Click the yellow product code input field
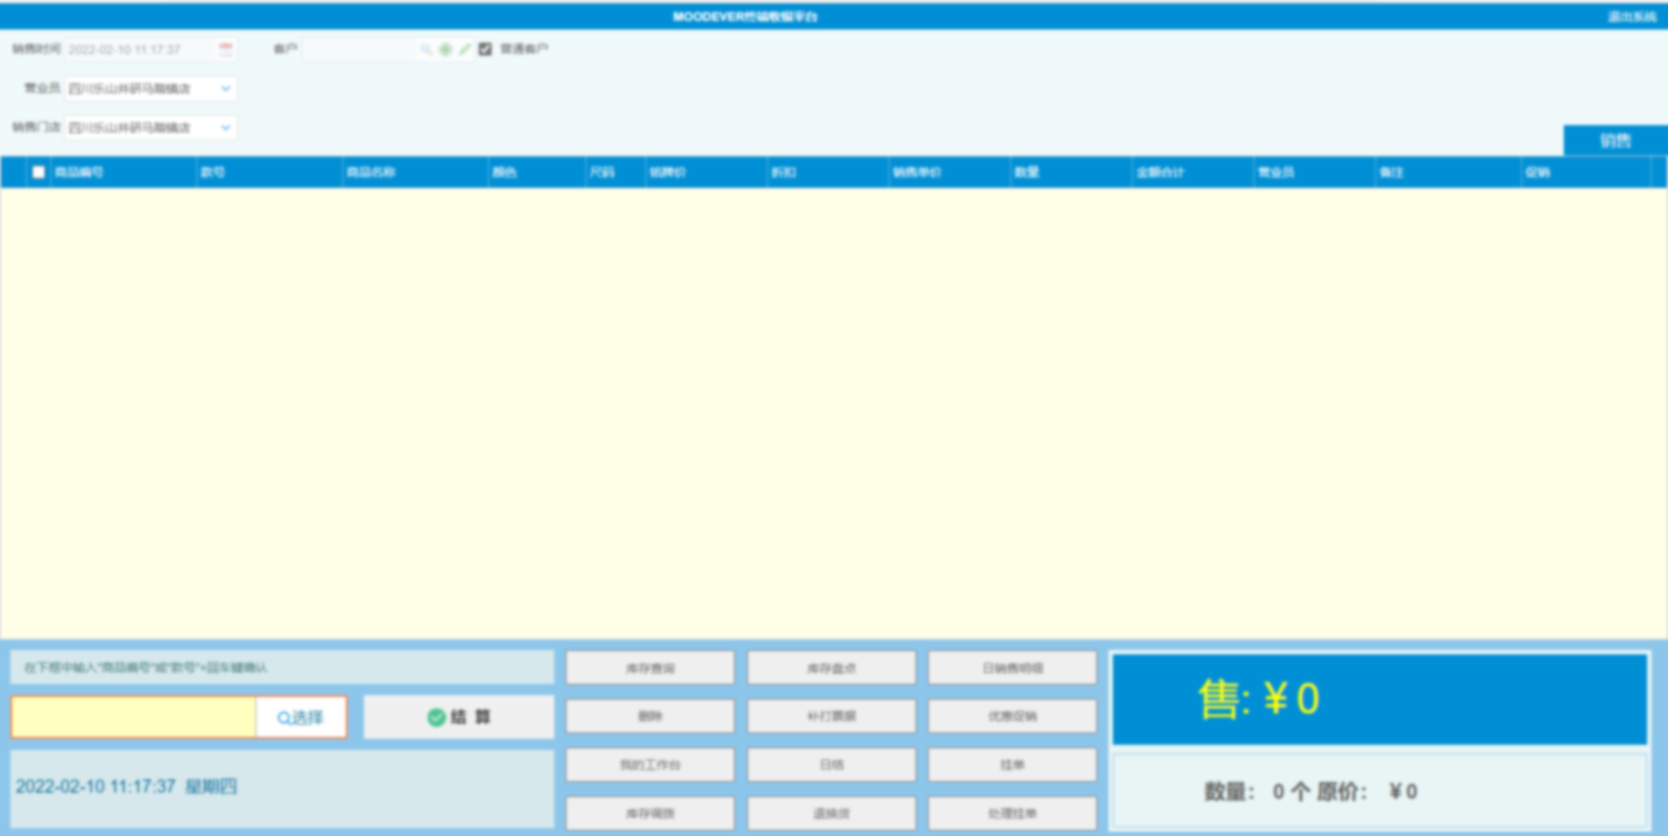The image size is (1668, 836). click(x=135, y=717)
